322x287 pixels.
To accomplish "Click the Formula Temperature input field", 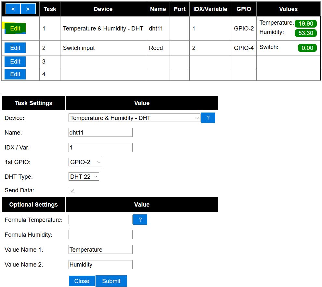I will 100,220.
